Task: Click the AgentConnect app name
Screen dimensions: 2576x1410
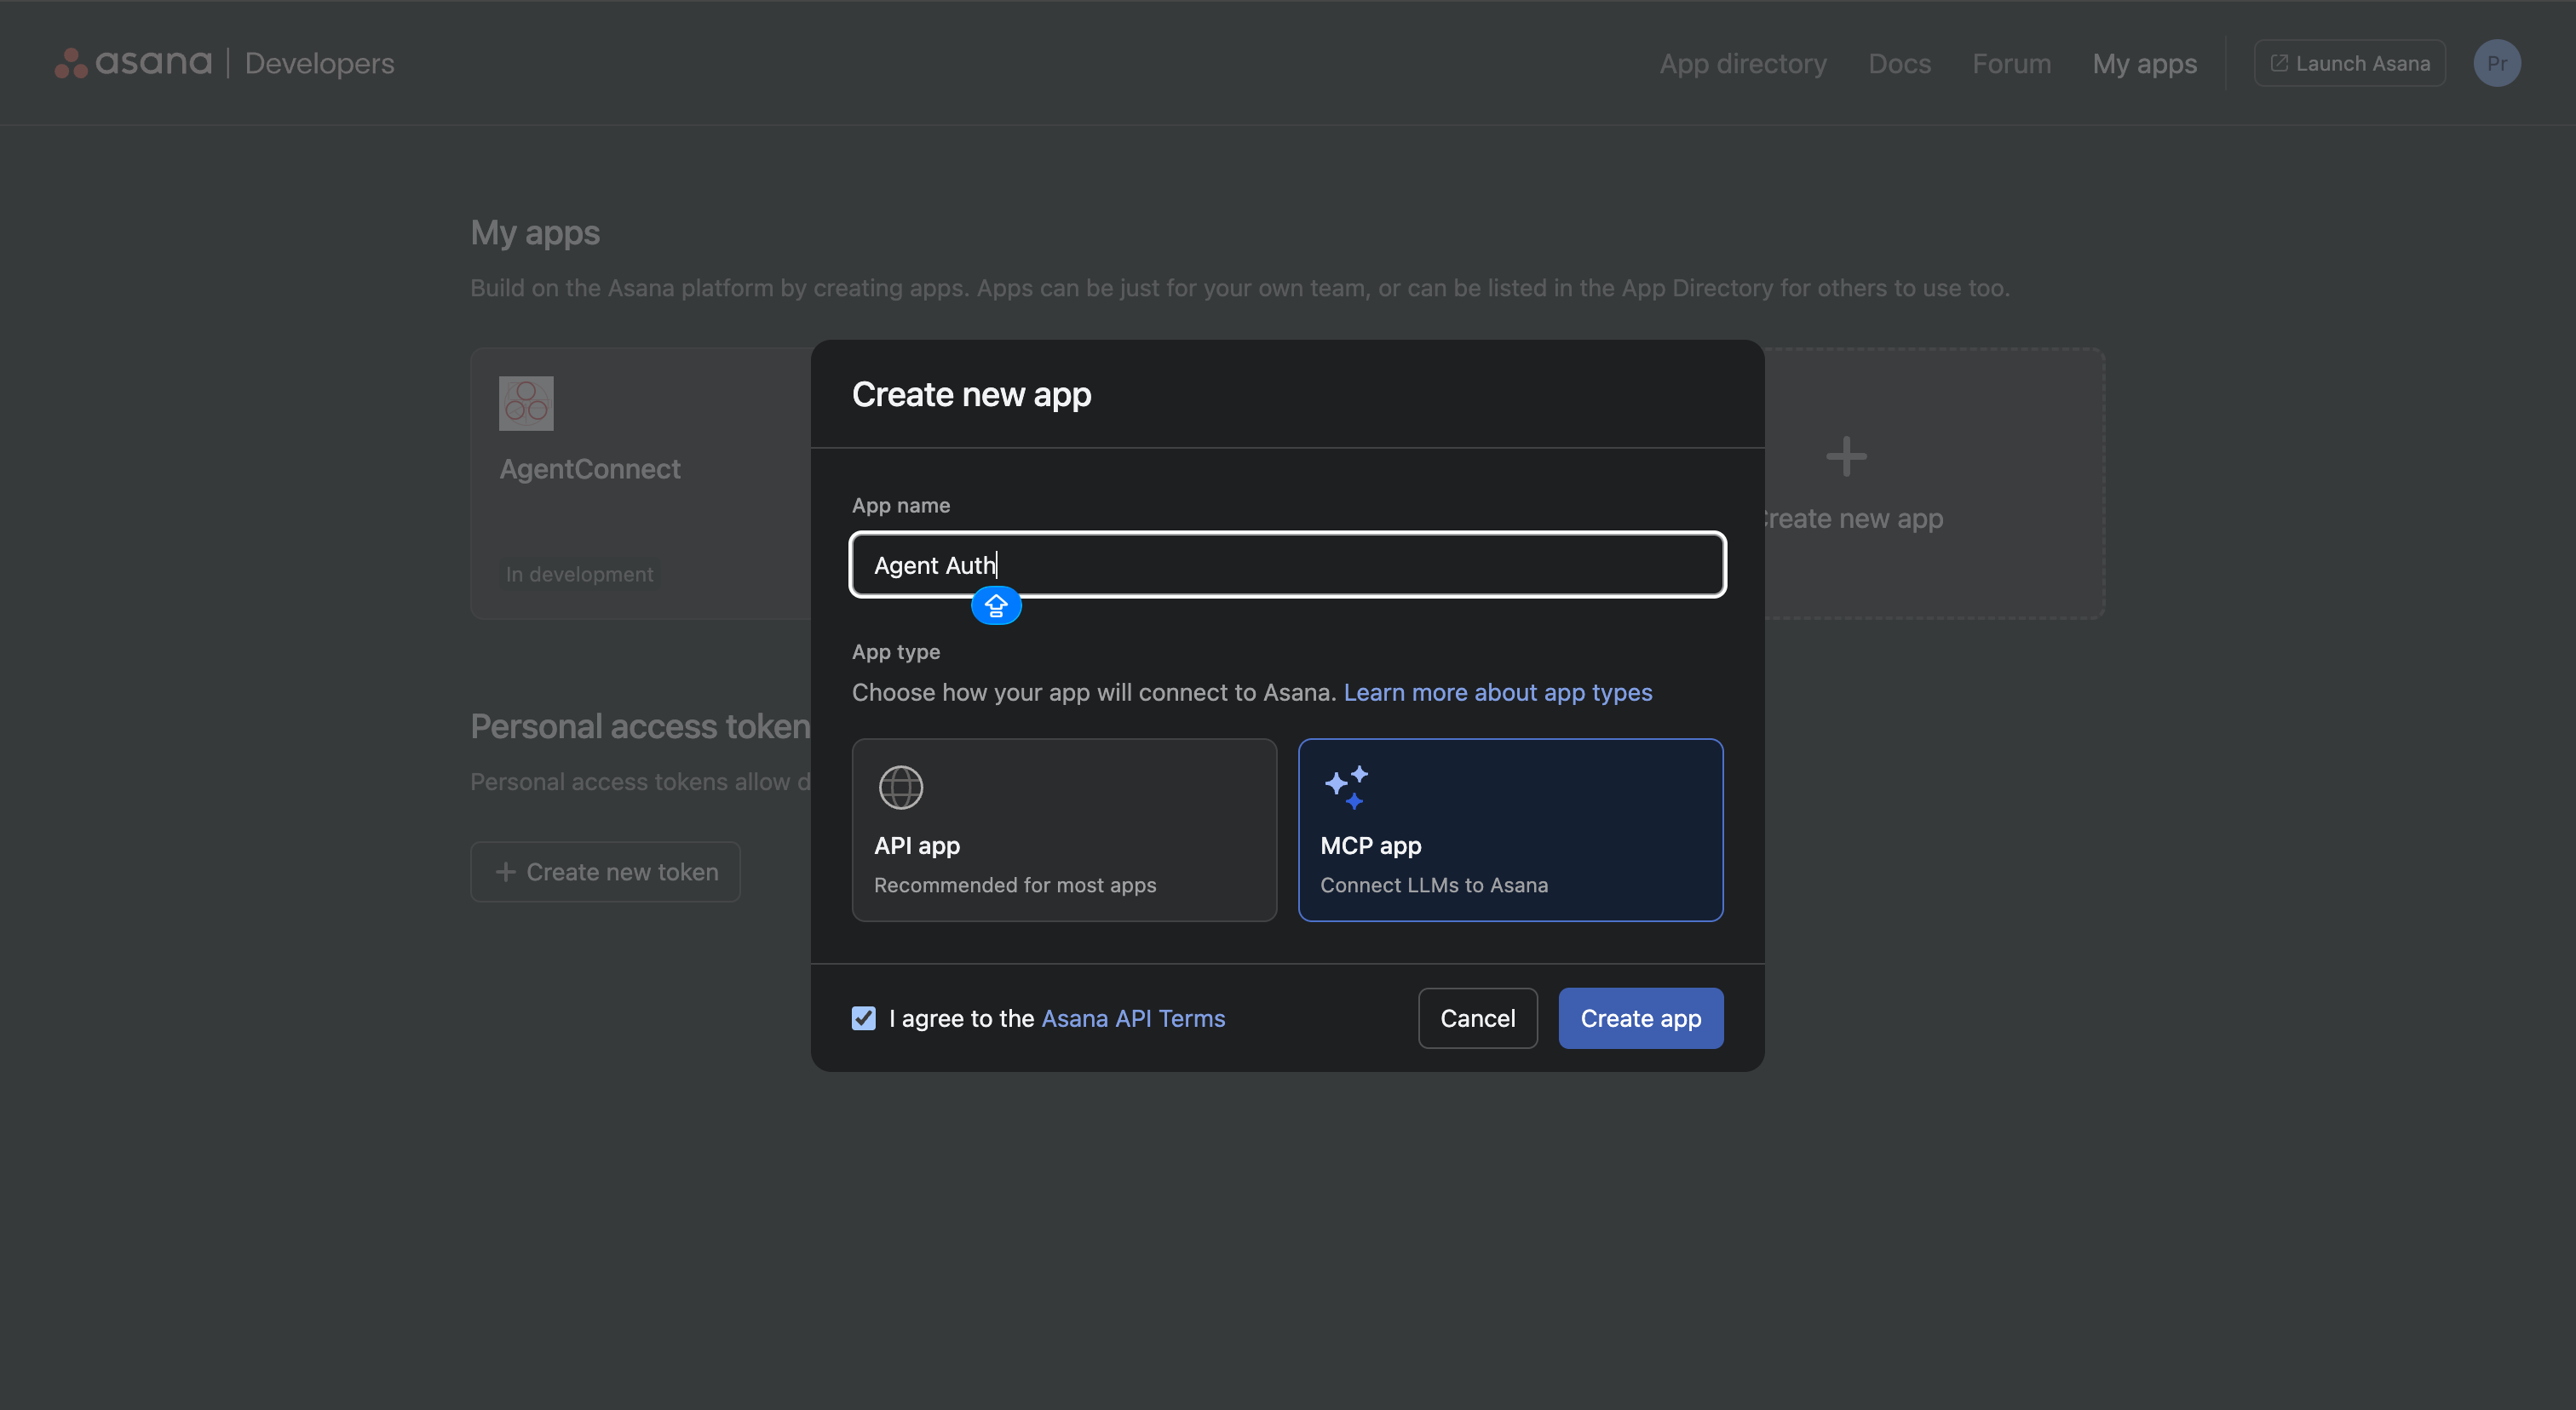Action: (x=590, y=468)
